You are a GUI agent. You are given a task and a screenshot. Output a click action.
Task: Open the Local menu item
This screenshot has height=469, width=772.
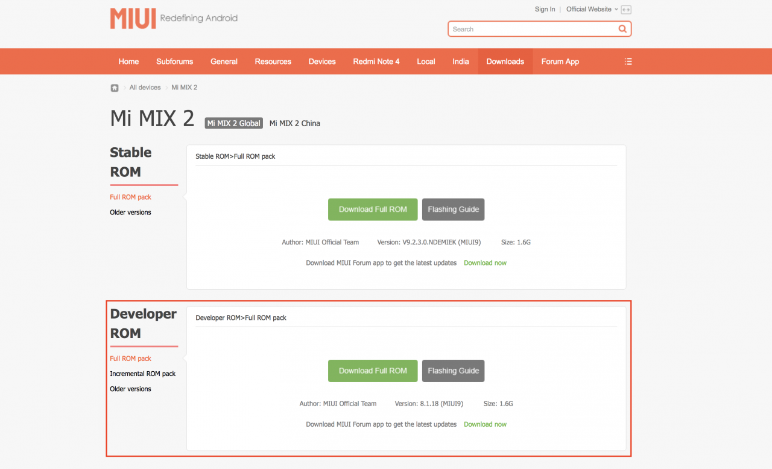pos(426,62)
